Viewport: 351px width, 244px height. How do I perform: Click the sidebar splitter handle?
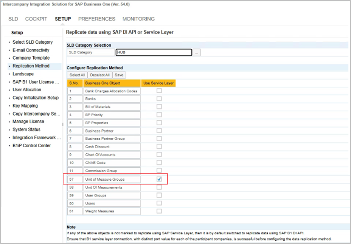pyautogui.click(x=63, y=124)
